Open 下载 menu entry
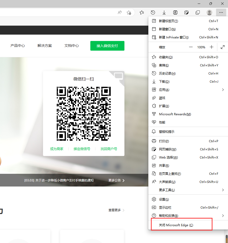The width and height of the screenshot is (228, 243). click(188, 81)
